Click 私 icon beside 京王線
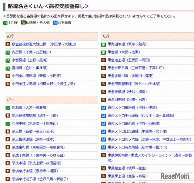This screenshot has width=194, height=183. click(x=8, y=131)
